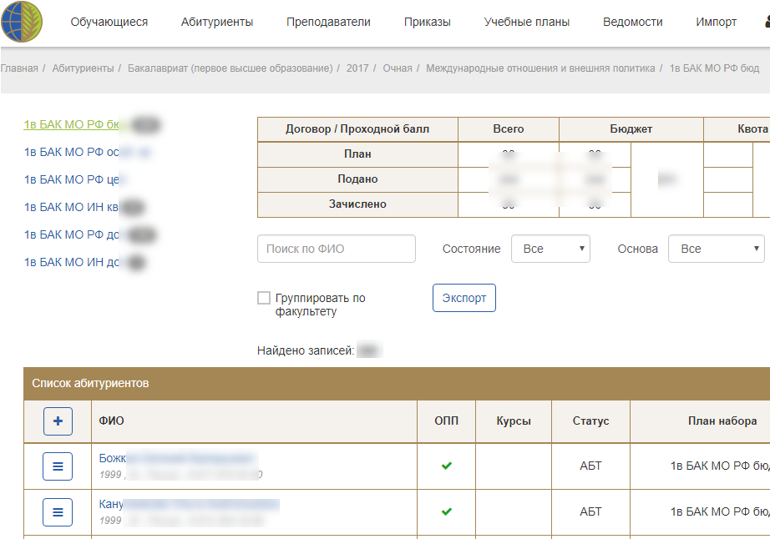The height and width of the screenshot is (539, 770).
Task: Select Учебные планы in the navigation bar
Action: pos(527,23)
